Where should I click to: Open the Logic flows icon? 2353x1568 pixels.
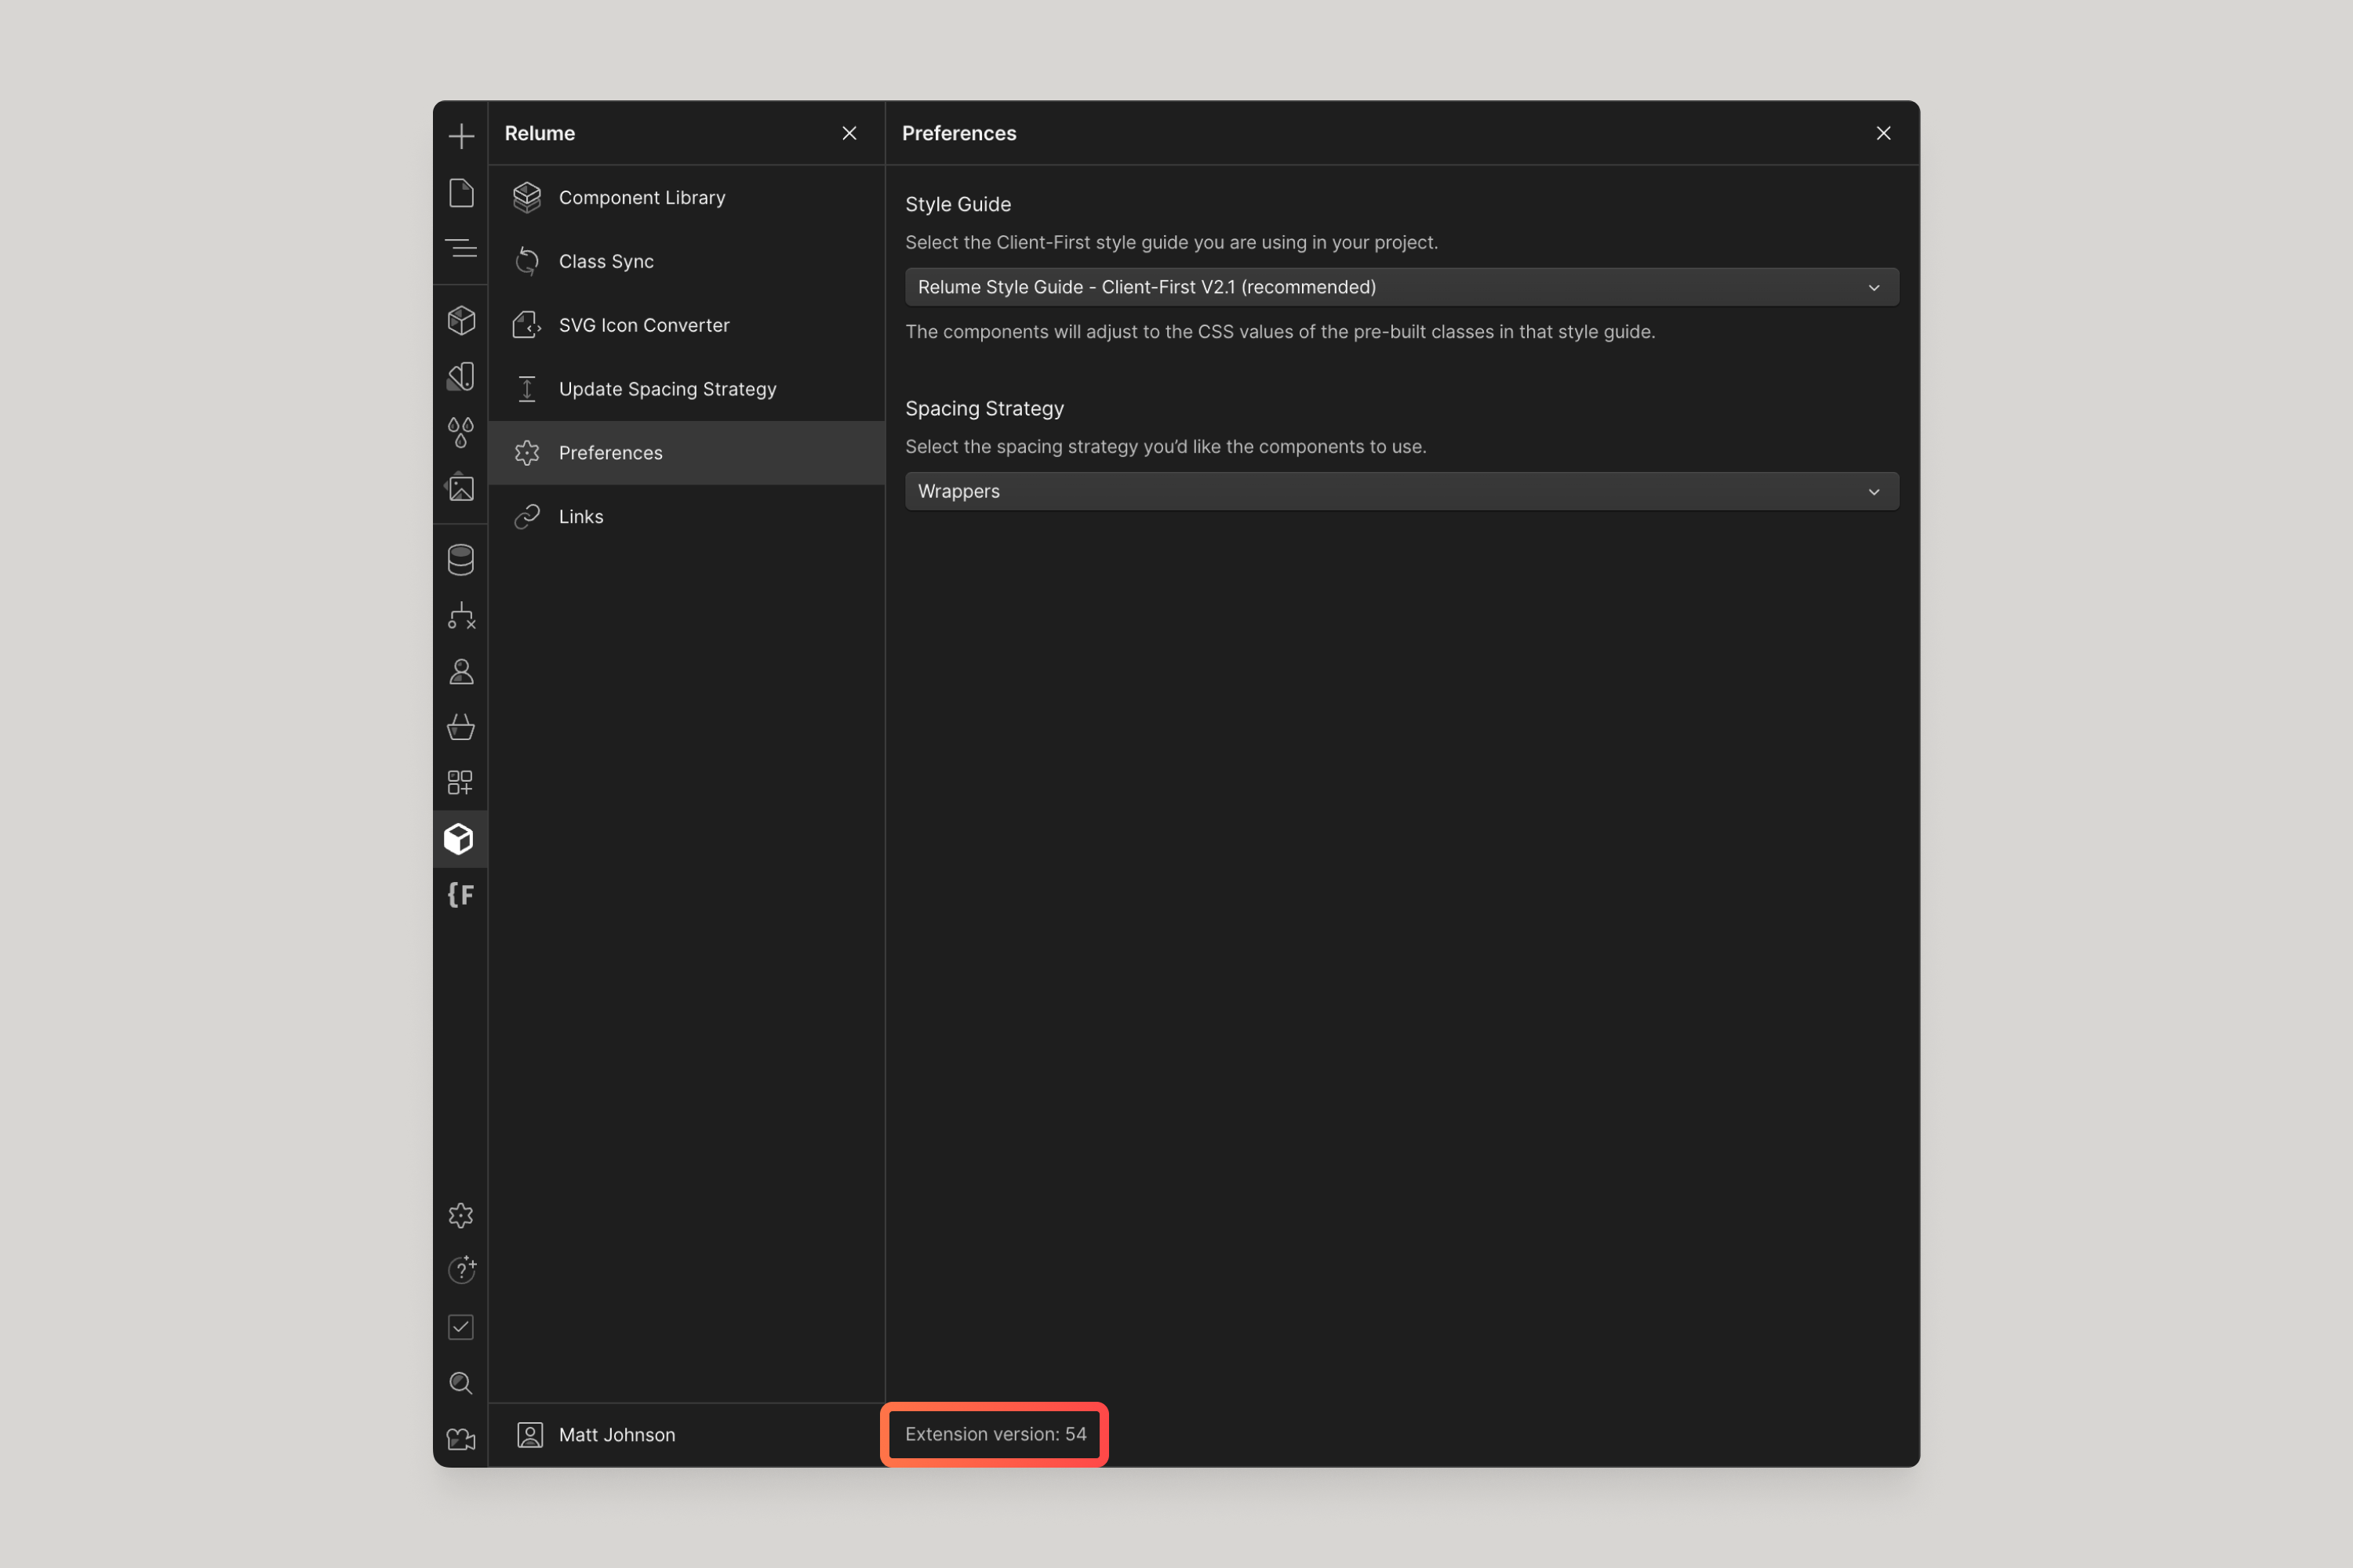point(461,616)
